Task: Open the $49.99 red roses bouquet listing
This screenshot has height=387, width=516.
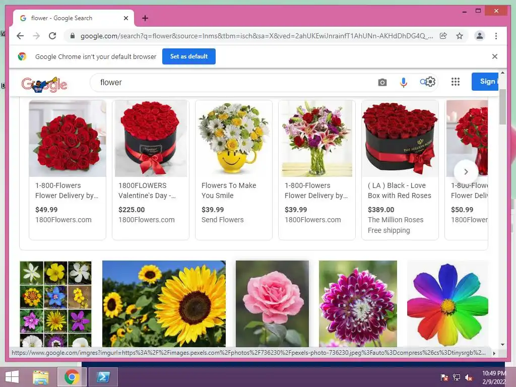Action: pyautogui.click(x=68, y=170)
